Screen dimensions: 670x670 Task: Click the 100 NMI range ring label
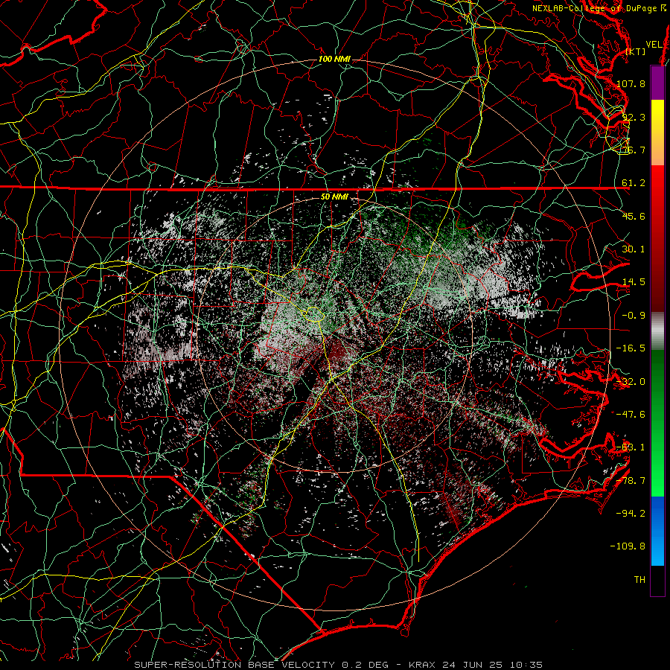click(334, 59)
